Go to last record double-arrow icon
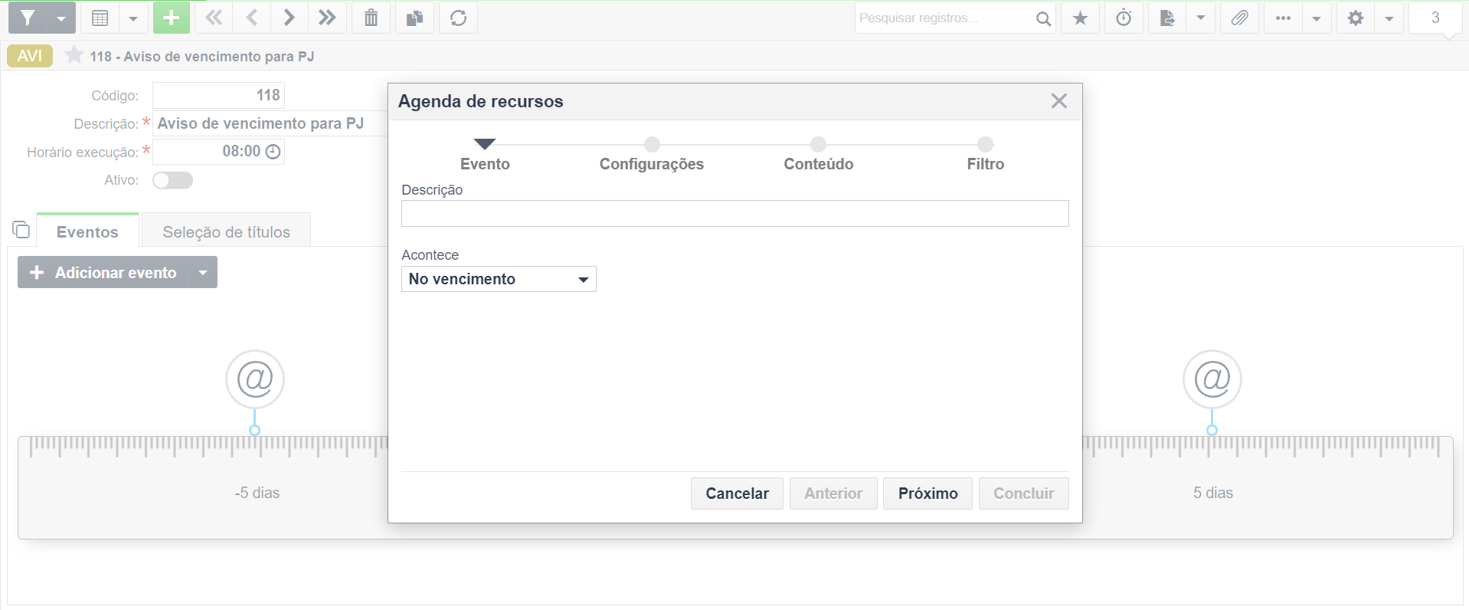This screenshot has width=1469, height=610. click(327, 18)
